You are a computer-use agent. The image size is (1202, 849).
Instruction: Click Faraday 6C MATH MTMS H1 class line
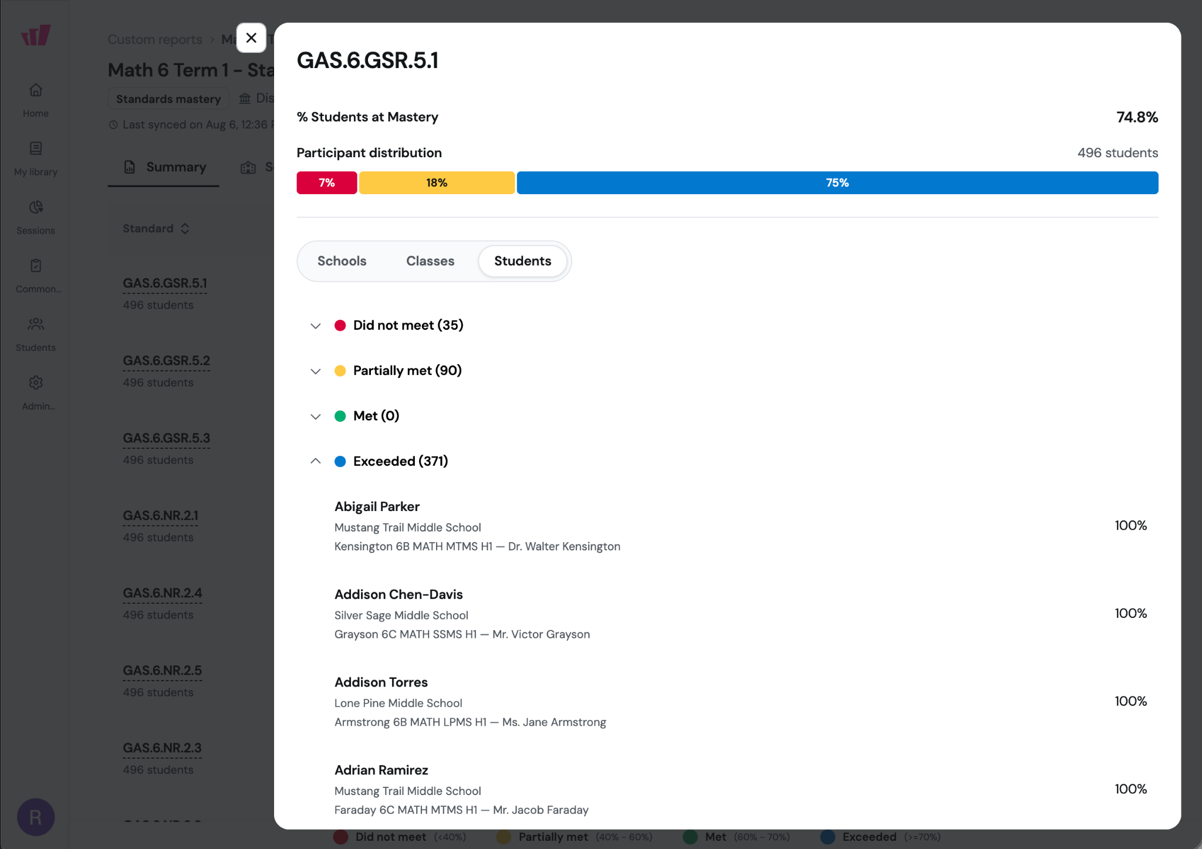coord(461,811)
